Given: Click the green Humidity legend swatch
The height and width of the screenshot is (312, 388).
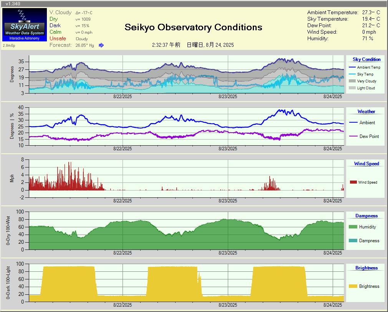Looking at the screenshot, I should (353, 227).
